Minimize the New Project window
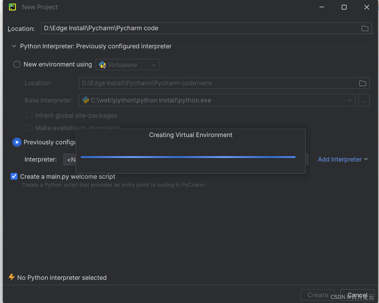This screenshot has height=303, width=379. pos(322,7)
